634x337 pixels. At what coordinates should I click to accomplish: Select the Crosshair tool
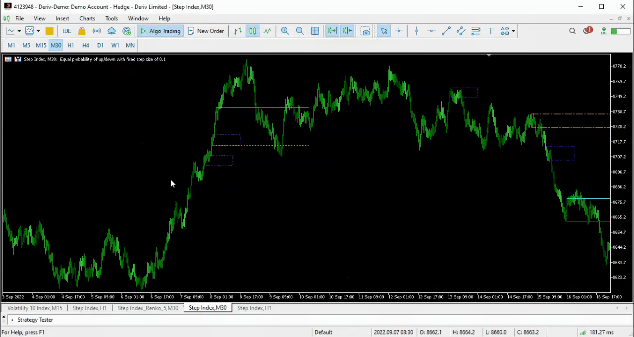(399, 31)
